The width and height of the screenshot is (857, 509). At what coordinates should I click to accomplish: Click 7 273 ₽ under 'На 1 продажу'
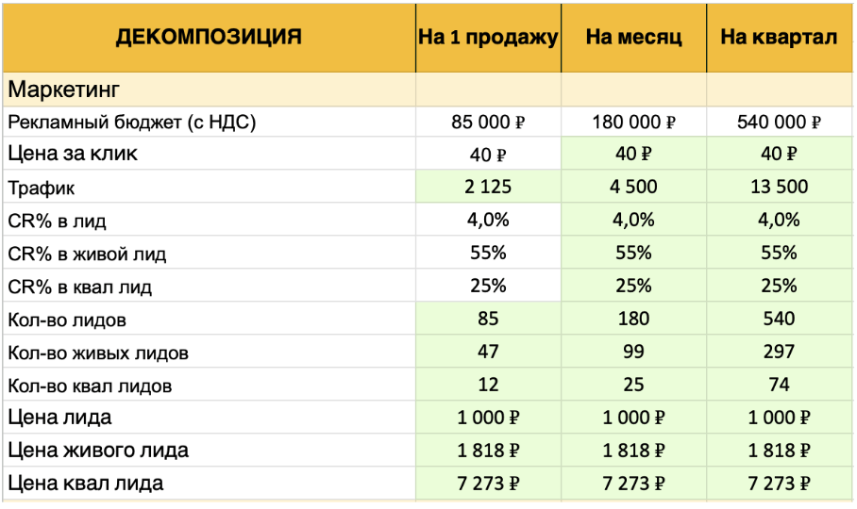coord(488,484)
